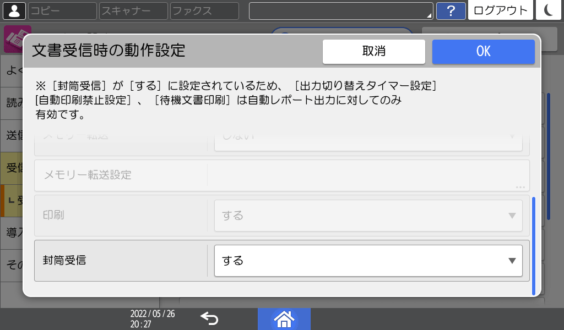Click inside the top text entry field
Viewport: 564px width, 330px height.
coord(330,10)
